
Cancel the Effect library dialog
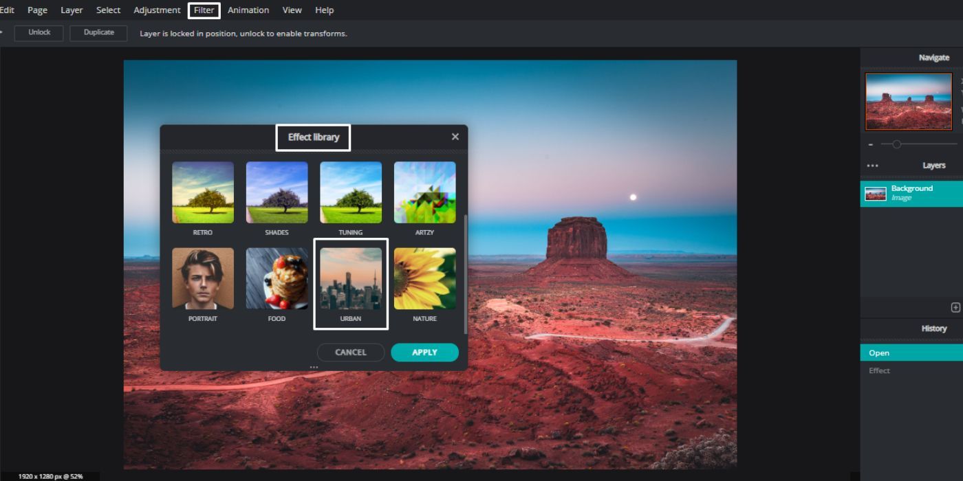[x=351, y=352]
